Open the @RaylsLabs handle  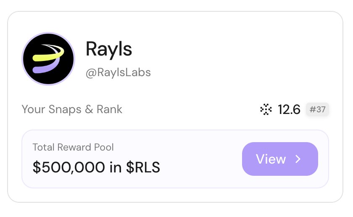coord(118,72)
